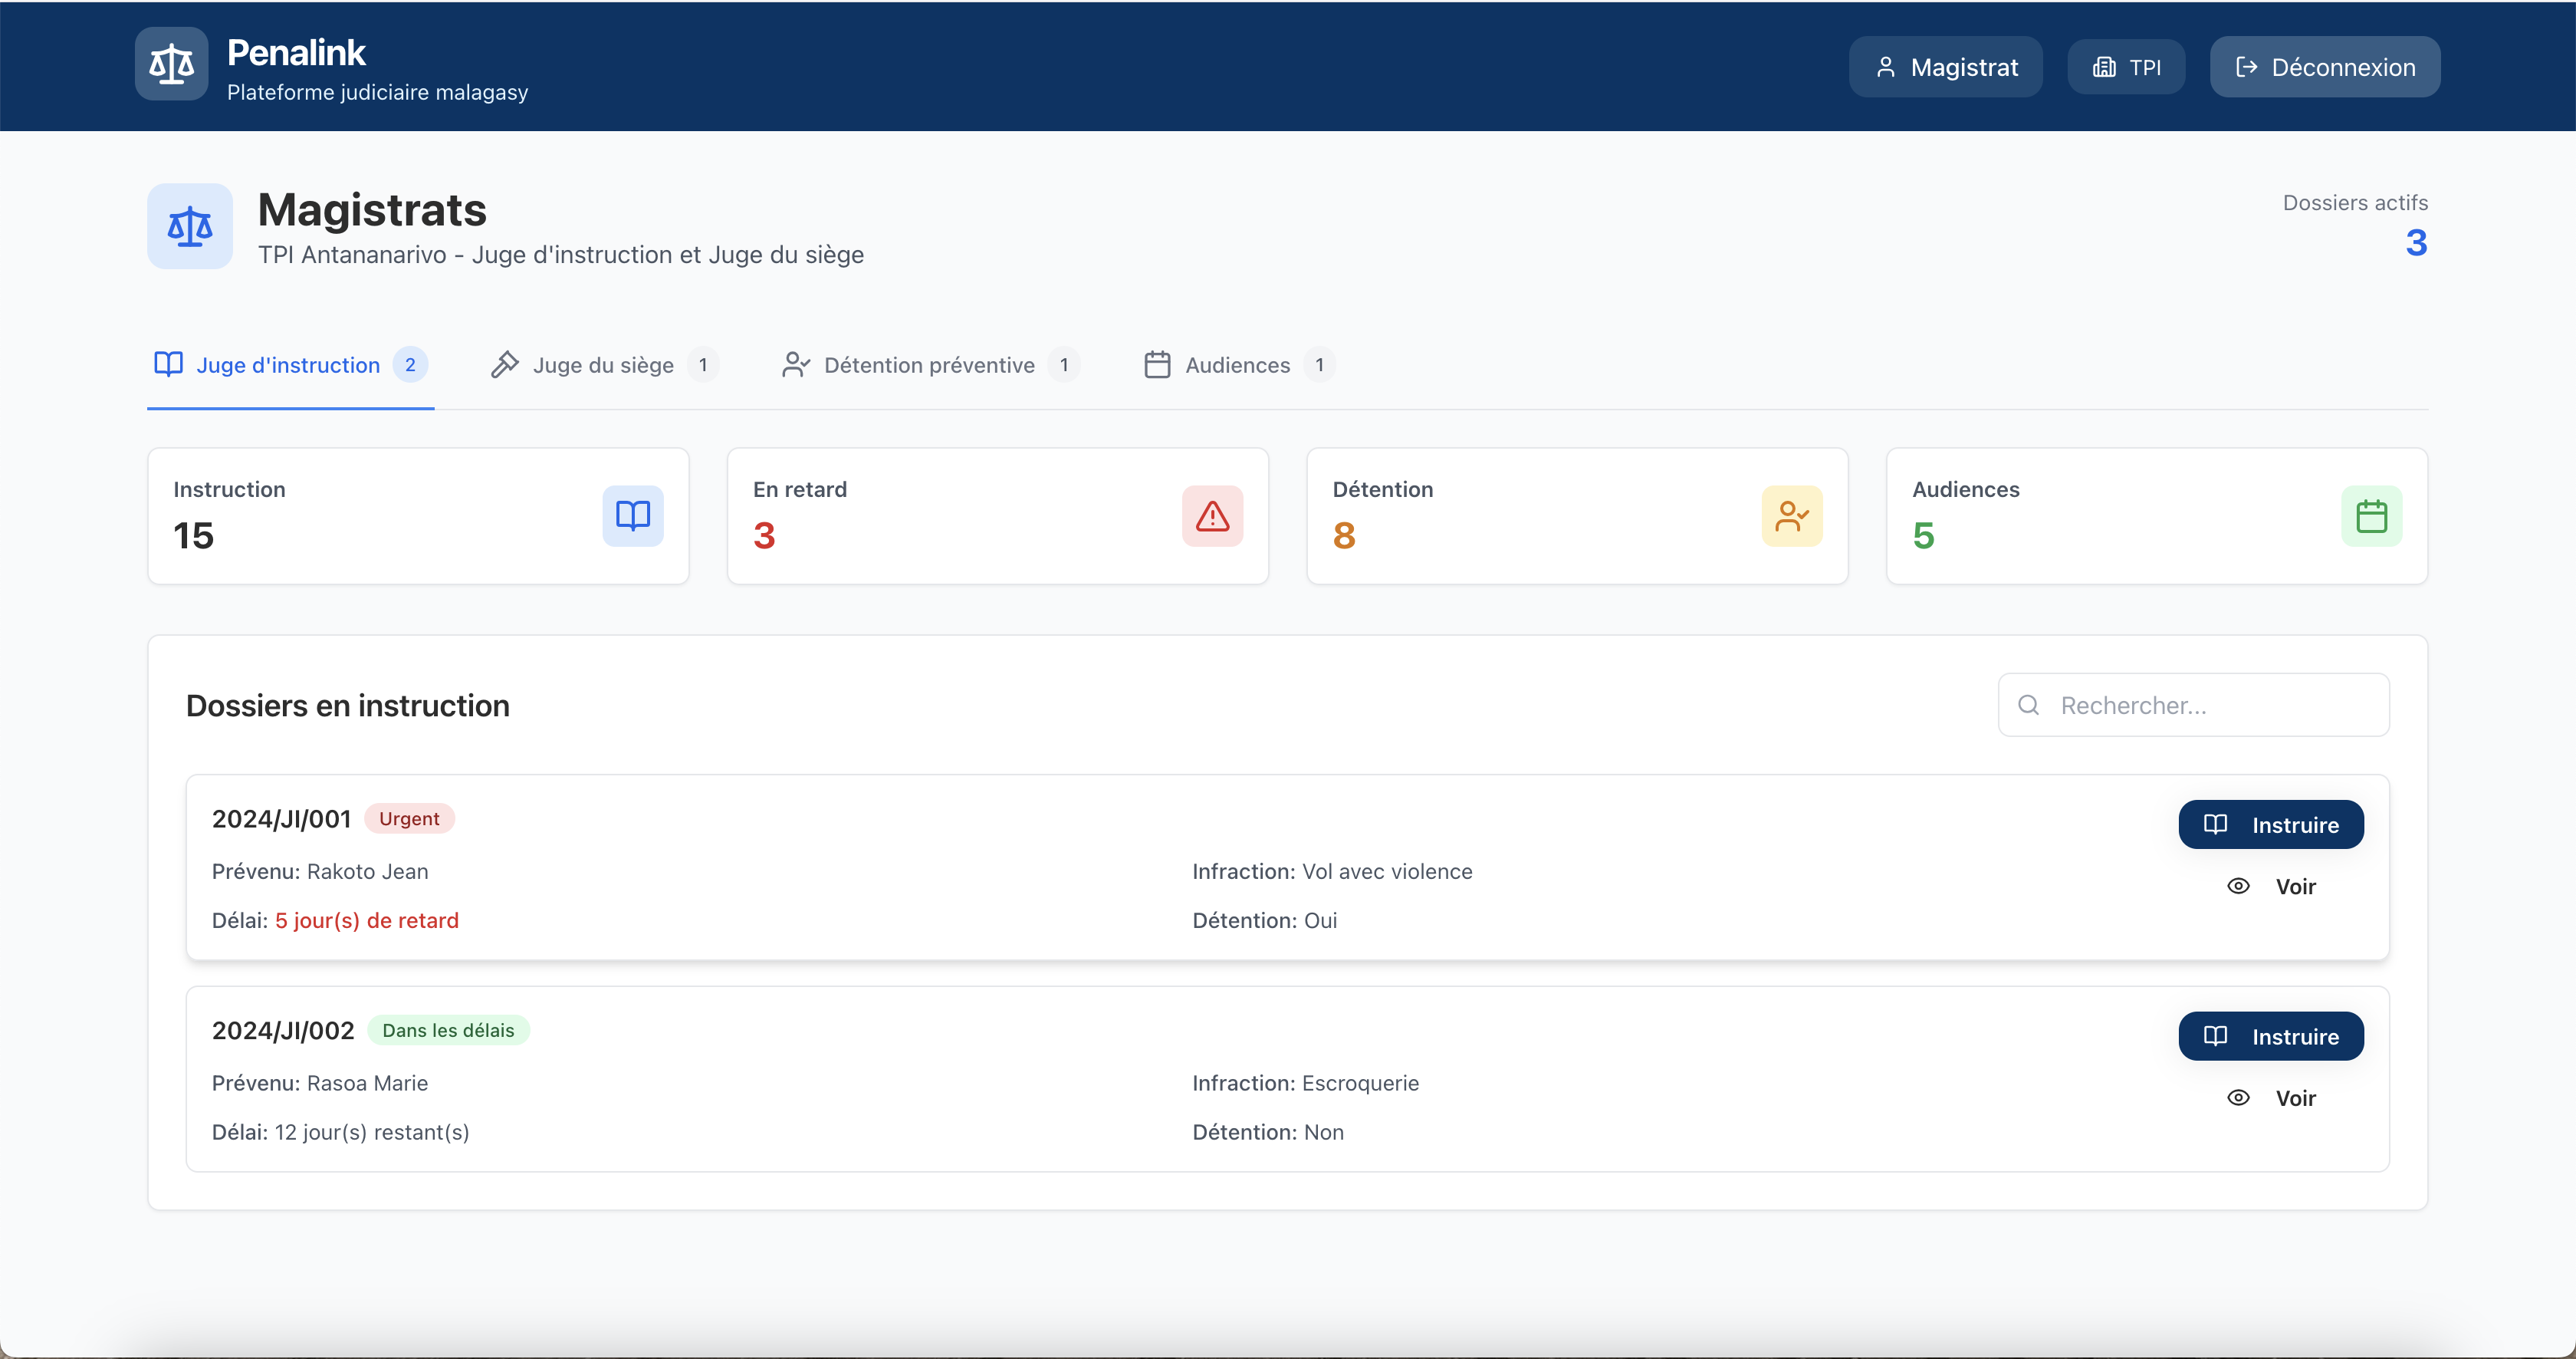This screenshot has width=2576, height=1359.
Task: Click the warning triangle icon in En retard card
Action: [1212, 516]
